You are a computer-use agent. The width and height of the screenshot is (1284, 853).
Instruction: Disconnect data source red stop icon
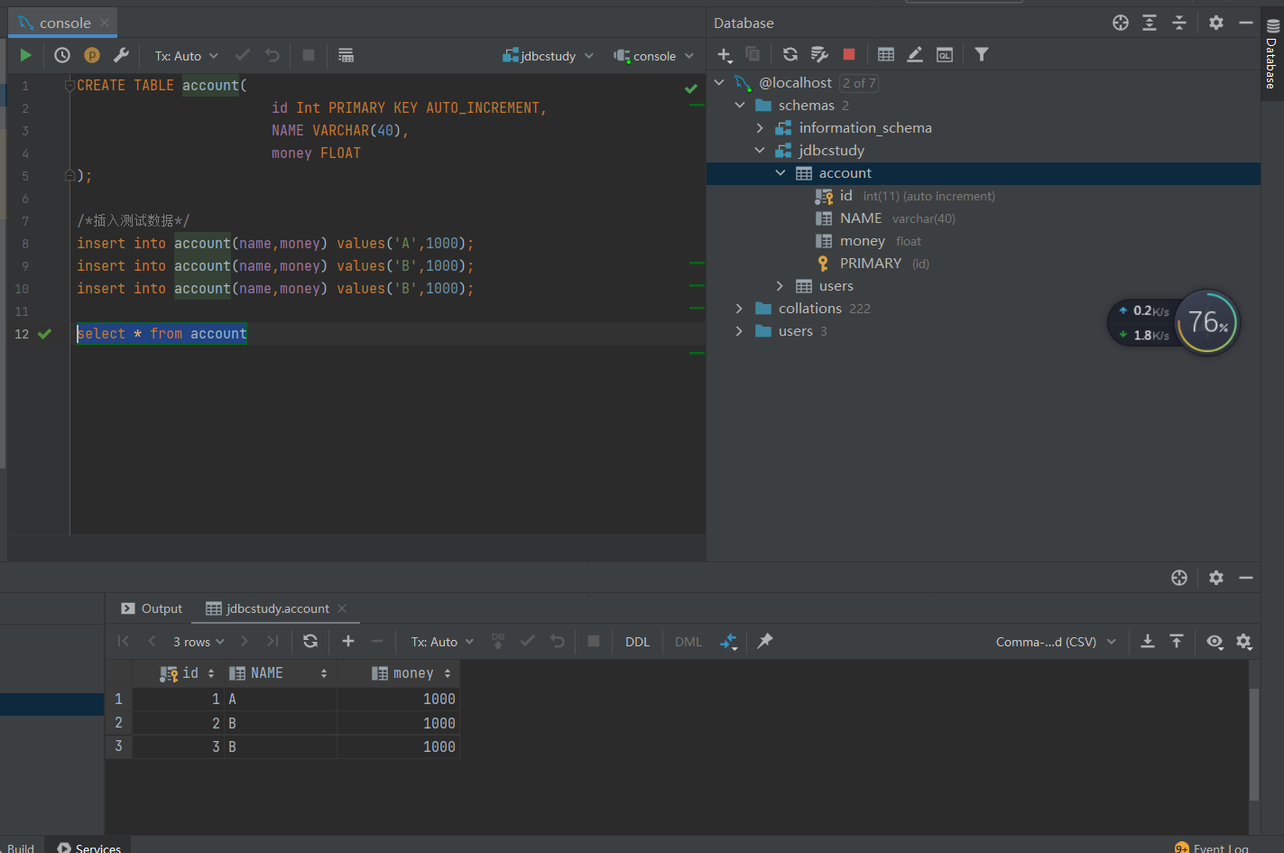[x=849, y=55]
